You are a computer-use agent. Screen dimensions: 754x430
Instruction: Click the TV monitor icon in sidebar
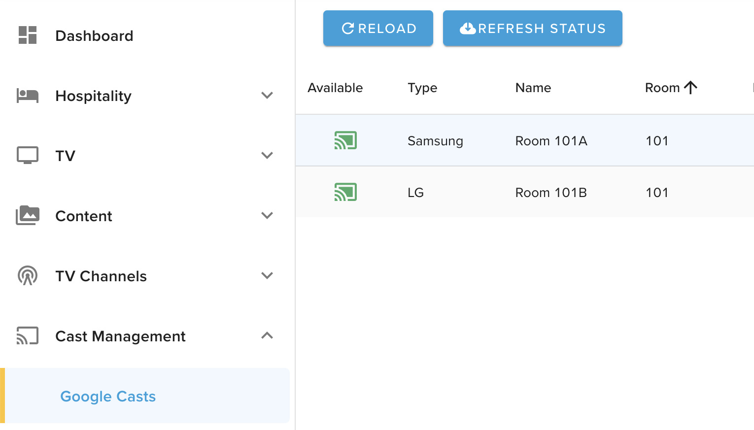(28, 155)
